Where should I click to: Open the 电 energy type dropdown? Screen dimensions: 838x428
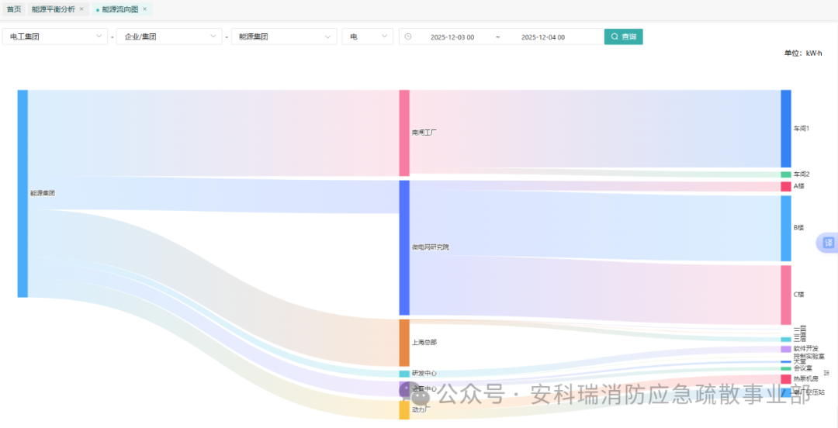click(x=368, y=36)
